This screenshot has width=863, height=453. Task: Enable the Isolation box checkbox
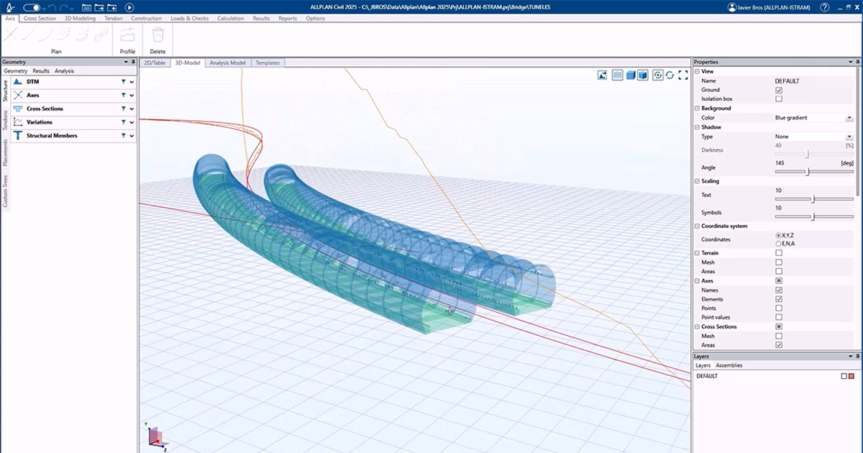[779, 99]
